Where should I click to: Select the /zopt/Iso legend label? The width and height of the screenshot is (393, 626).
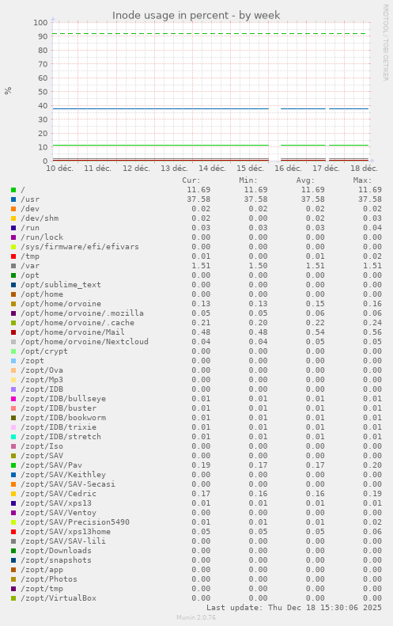[x=42, y=446]
